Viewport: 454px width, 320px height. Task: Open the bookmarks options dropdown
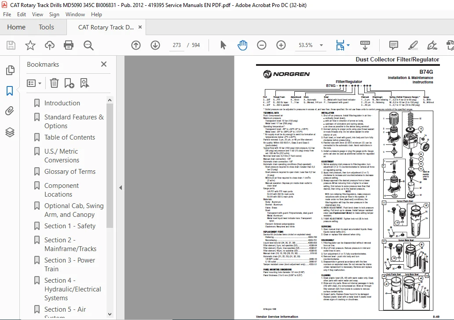pos(34,83)
